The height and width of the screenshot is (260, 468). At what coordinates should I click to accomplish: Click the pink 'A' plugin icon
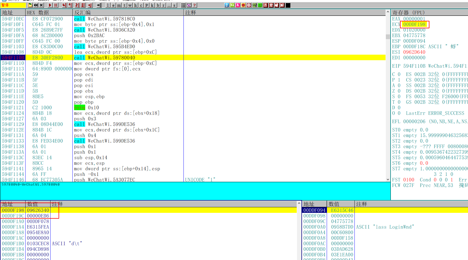click(238, 5)
